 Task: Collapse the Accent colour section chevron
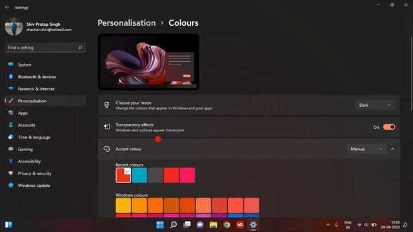pyautogui.click(x=393, y=149)
